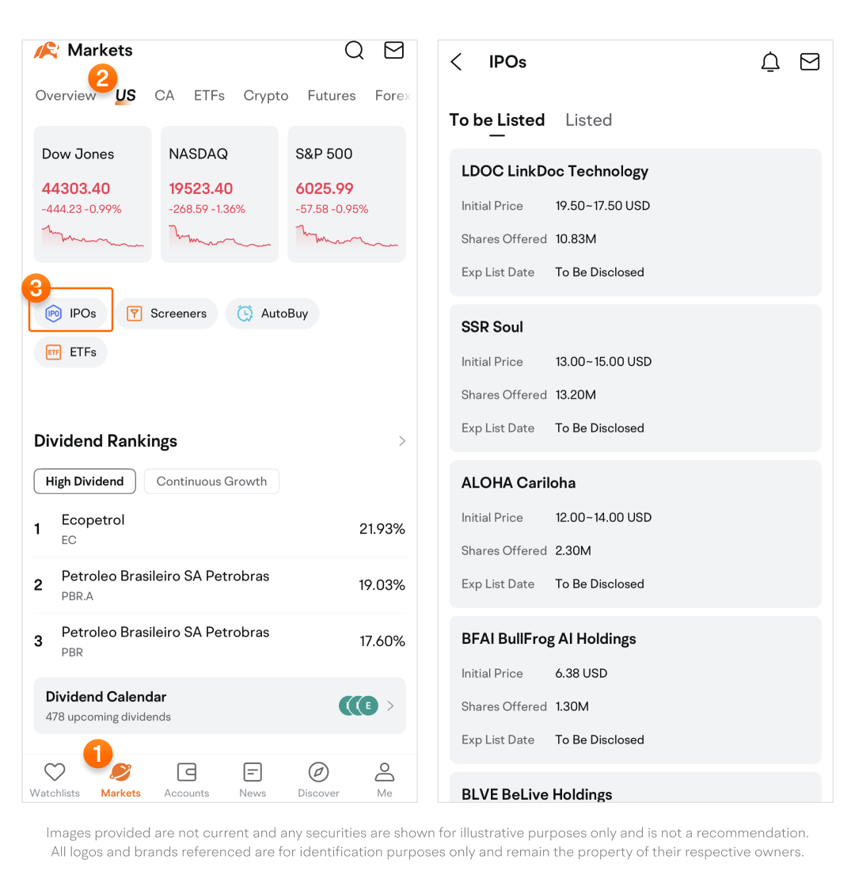855x875 pixels.
Task: Switch to the Listed IPOs tab
Action: pyautogui.click(x=588, y=120)
